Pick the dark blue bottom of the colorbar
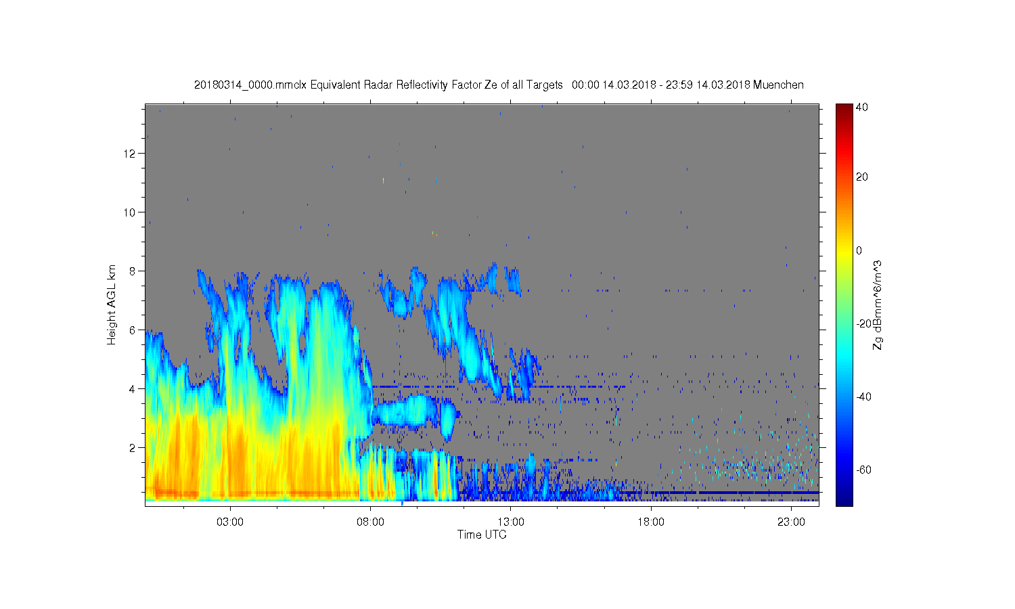The height and width of the screenshot is (609, 1015). (844, 499)
